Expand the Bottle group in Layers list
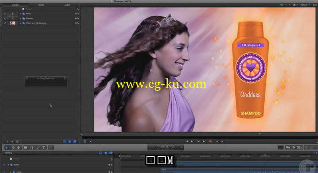This screenshot has height=173, width=318. tap(21, 14)
